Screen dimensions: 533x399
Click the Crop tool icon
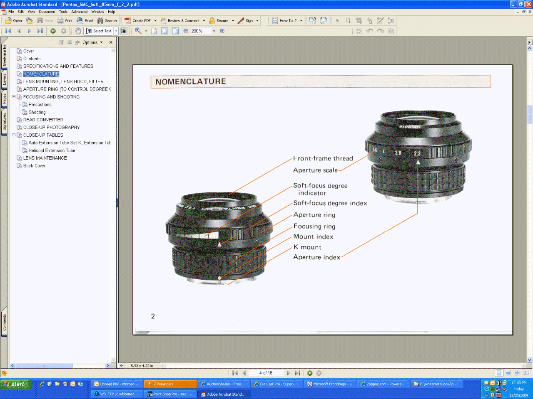[x=359, y=20]
